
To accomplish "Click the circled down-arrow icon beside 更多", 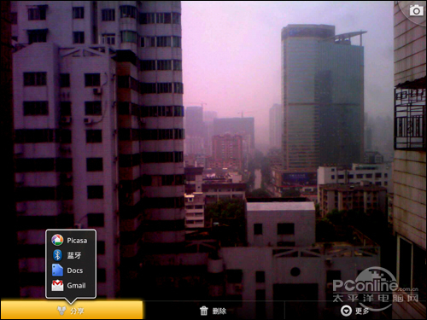I will [346, 311].
